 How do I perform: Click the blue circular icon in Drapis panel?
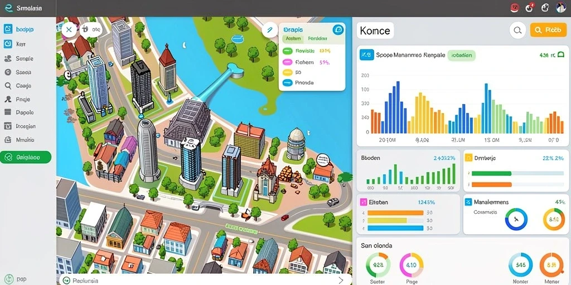338,30
